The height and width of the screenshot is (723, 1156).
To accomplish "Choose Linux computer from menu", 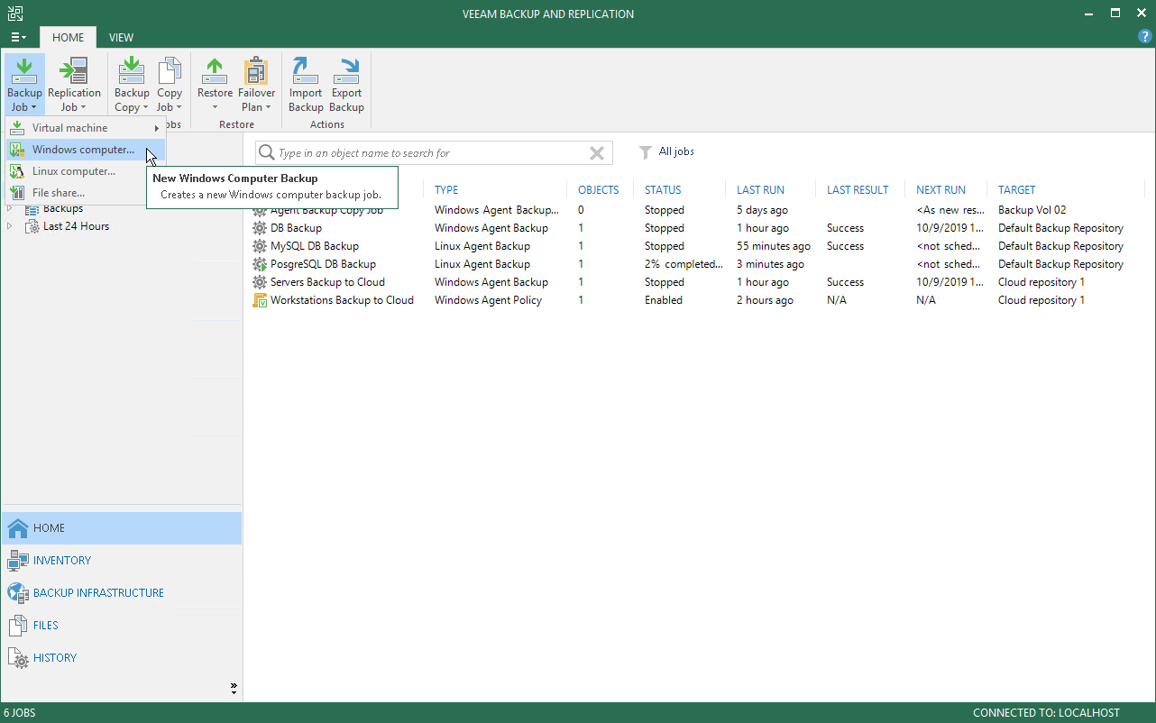I will click(x=74, y=171).
